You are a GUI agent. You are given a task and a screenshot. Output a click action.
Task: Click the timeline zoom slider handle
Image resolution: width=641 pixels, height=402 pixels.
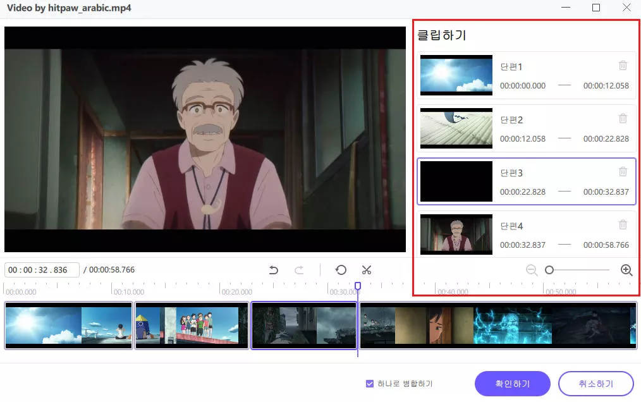click(549, 270)
